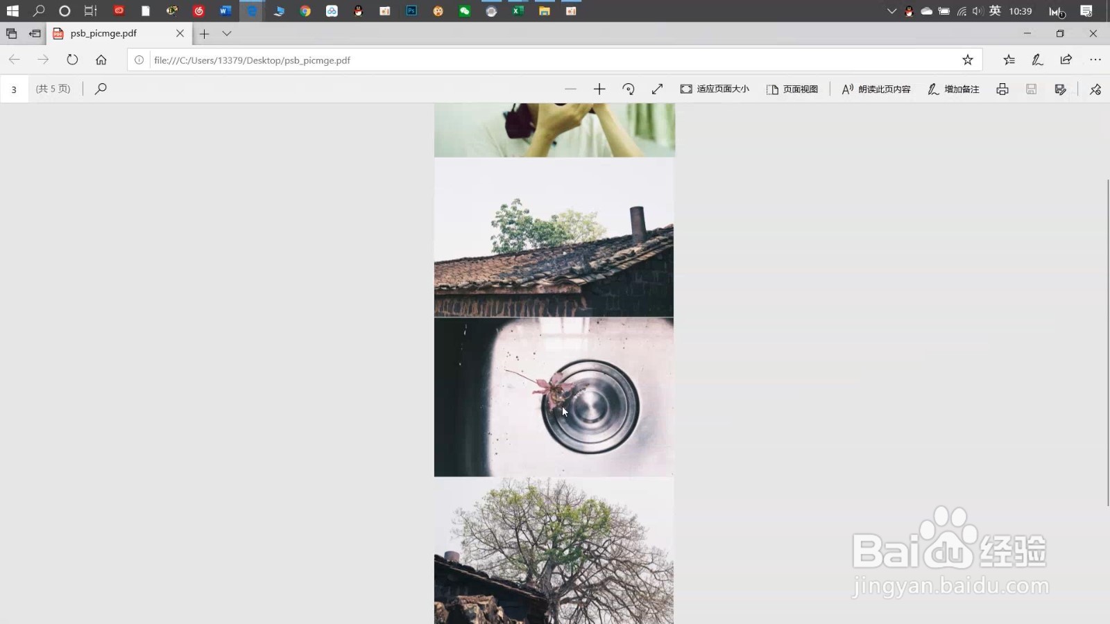1110x624 pixels.
Task: Open the print icon in PDF toolbar
Action: point(1002,89)
